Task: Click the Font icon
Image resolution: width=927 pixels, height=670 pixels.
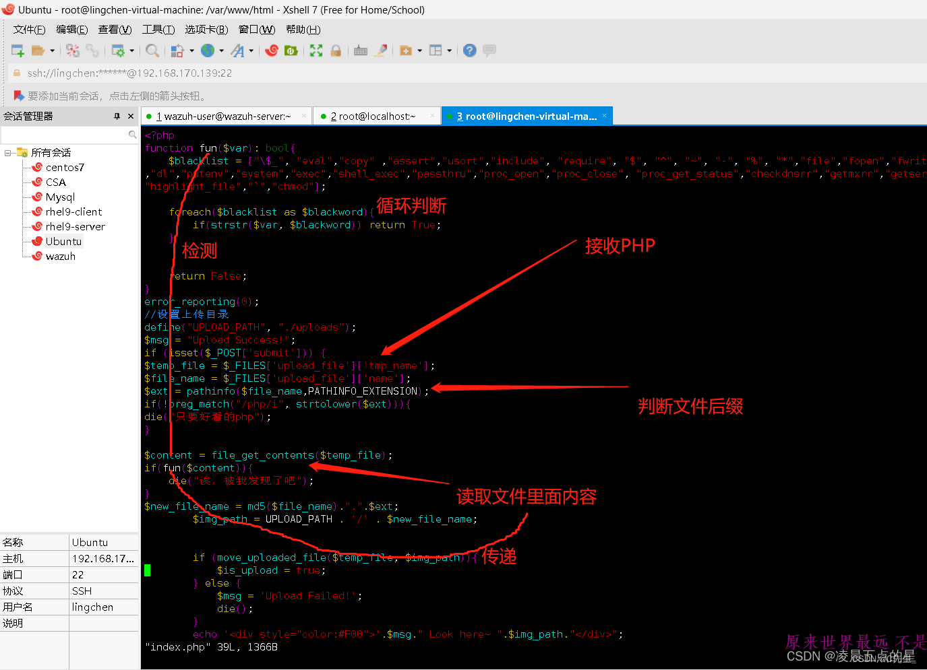Action: pyautogui.click(x=237, y=51)
